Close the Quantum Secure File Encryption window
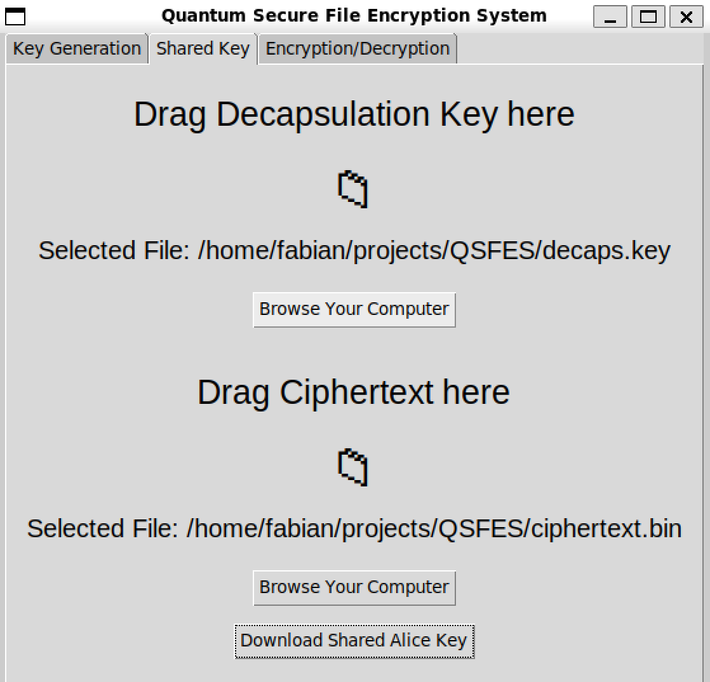710x682 pixels. pyautogui.click(x=686, y=17)
